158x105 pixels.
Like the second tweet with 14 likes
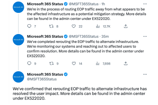coord(74,63)
